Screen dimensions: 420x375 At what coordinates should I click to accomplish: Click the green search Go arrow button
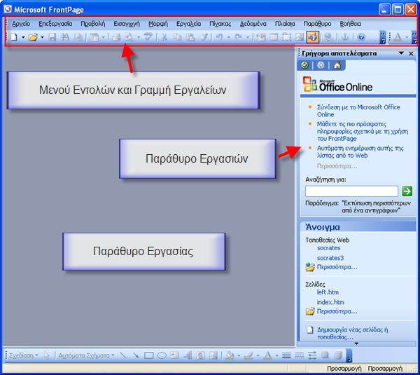(407, 191)
